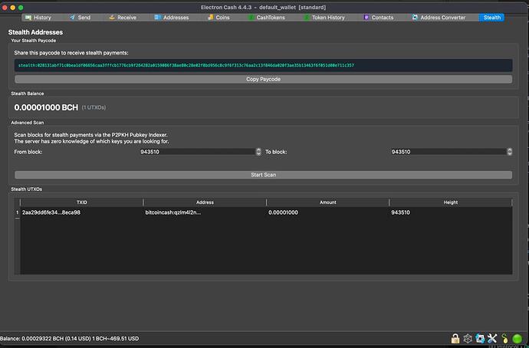The height and width of the screenshot is (348, 529).
Task: Switch to the History tab
Action: 38,17
